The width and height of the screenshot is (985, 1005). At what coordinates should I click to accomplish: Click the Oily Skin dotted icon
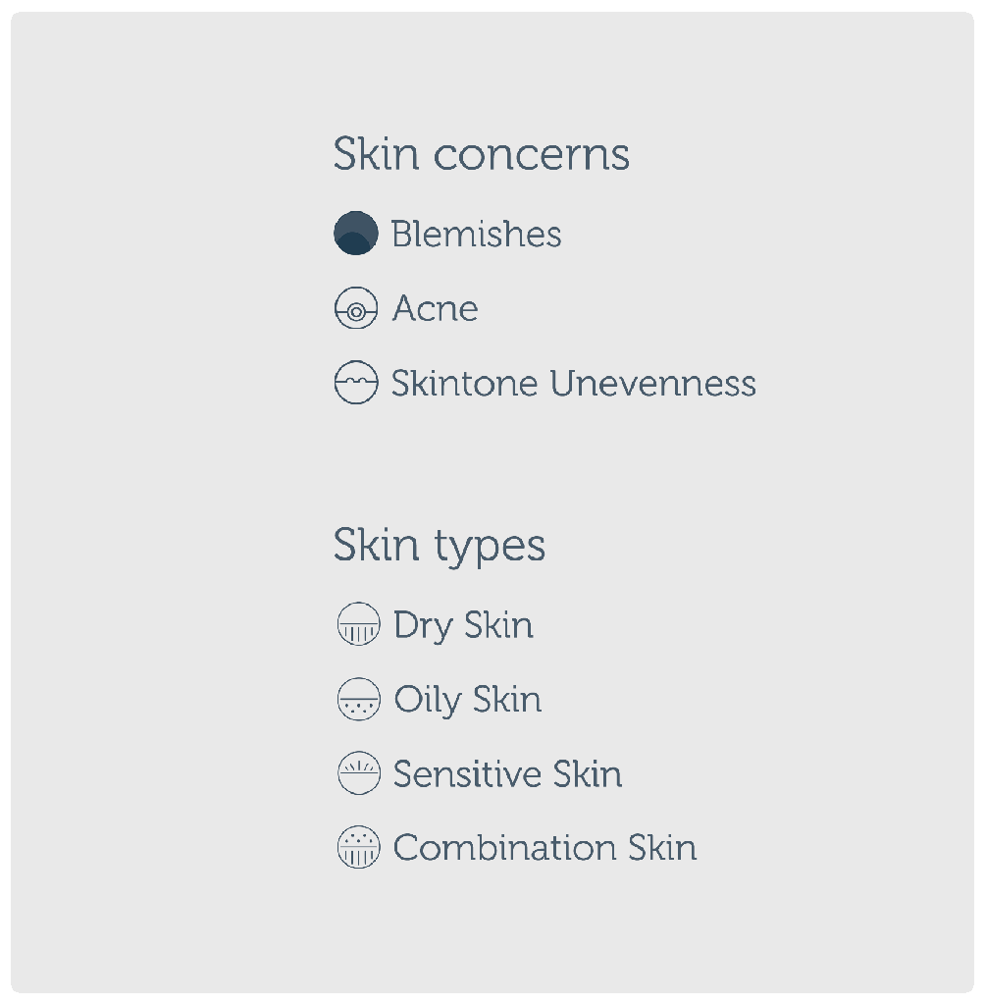click(x=357, y=700)
